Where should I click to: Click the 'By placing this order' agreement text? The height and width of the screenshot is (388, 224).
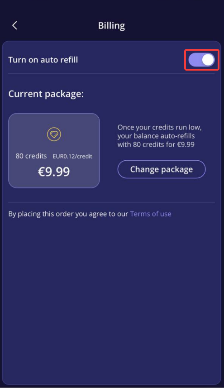coord(68,214)
